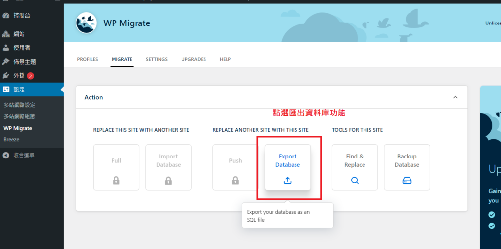
Task: Click the plugins icon in the sidebar
Action: 6,76
